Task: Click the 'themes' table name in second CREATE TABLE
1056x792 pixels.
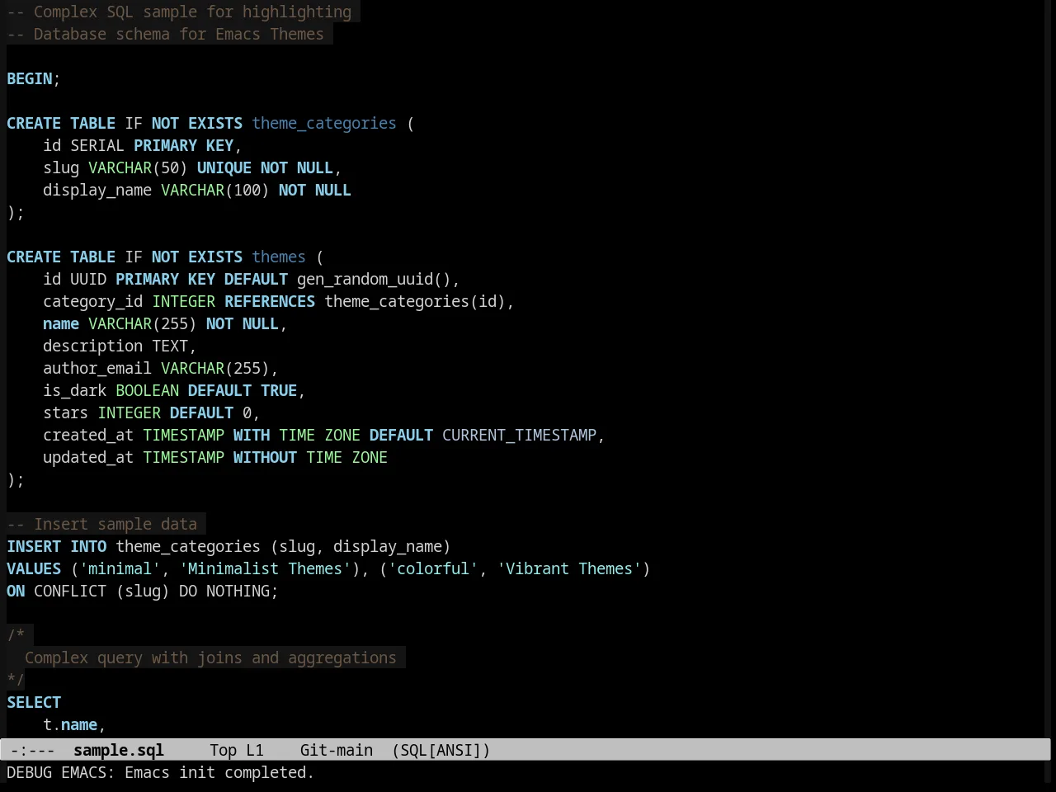Action: (x=279, y=257)
